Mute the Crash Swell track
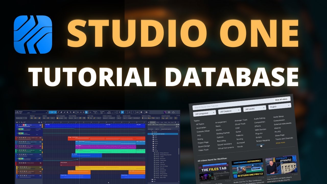Image resolution: width=327 pixels, height=184 pixels. pos(20,171)
